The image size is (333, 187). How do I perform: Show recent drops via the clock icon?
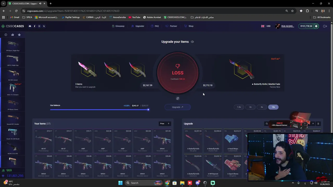[6, 35]
